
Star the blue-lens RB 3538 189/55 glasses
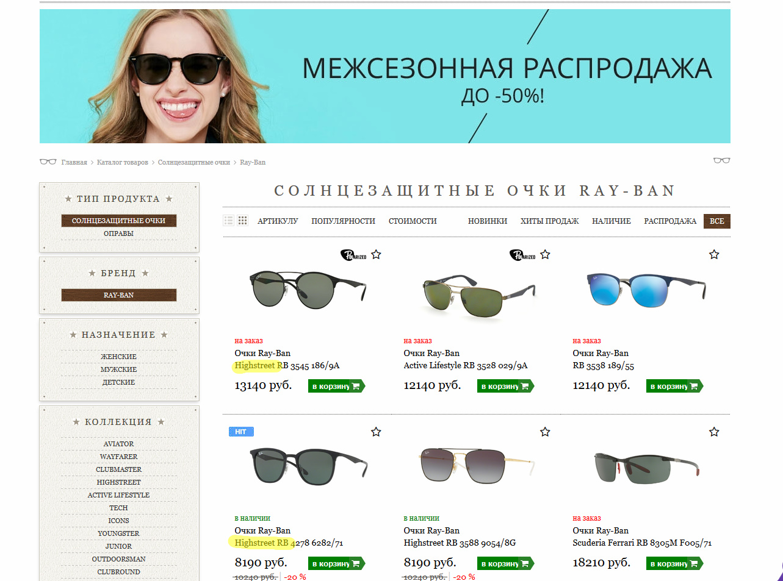tap(714, 254)
